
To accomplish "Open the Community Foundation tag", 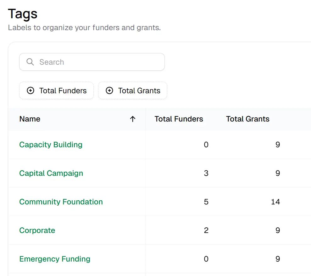I will (61, 202).
